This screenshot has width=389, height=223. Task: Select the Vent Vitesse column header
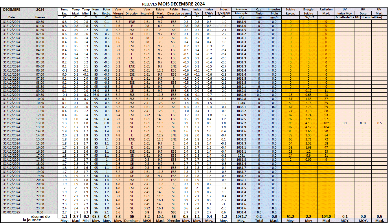coord(118,11)
